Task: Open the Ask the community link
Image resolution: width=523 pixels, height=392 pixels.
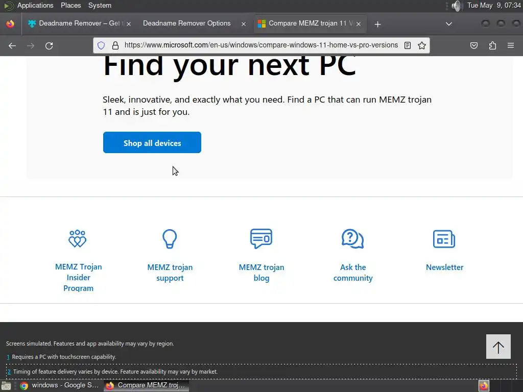Action: coord(353,273)
